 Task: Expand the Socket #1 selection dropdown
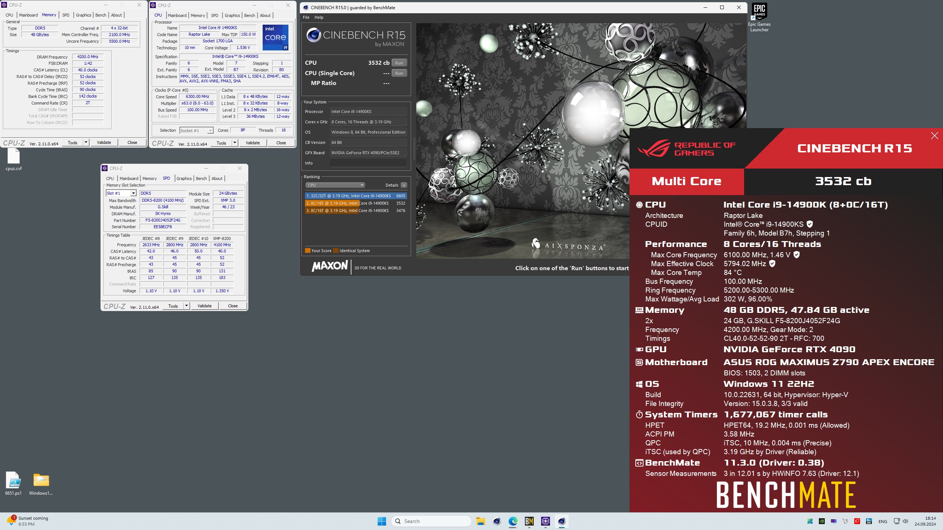pos(210,131)
